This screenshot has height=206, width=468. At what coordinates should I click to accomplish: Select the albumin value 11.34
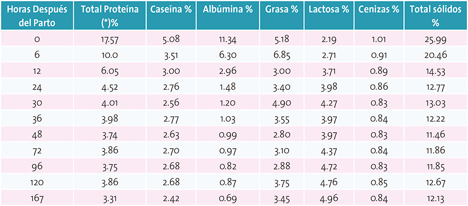[x=228, y=39]
